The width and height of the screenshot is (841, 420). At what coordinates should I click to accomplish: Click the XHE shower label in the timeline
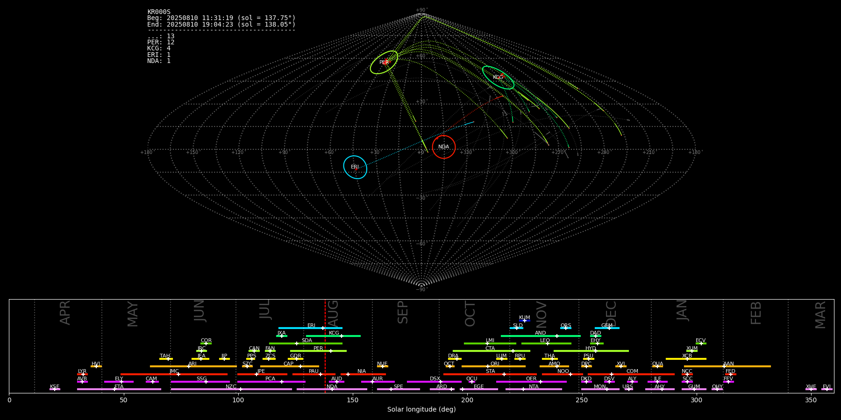[811, 387]
